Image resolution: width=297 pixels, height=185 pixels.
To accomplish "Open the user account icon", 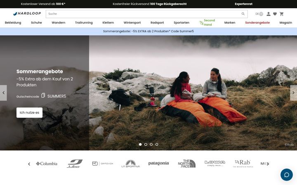I will pos(269,14).
